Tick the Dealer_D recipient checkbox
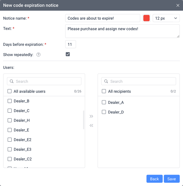 coord(104,112)
